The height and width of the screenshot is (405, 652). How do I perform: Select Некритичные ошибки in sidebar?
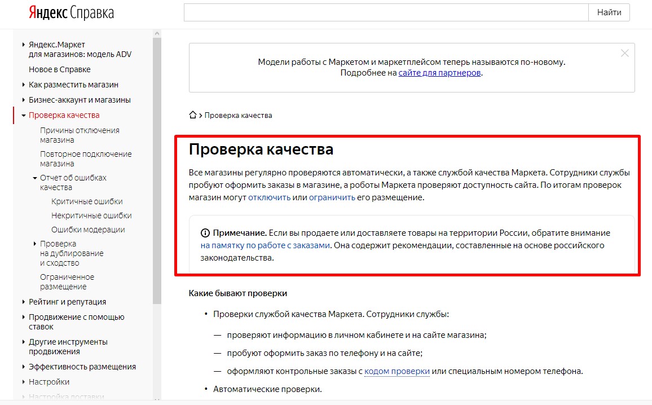(x=91, y=215)
